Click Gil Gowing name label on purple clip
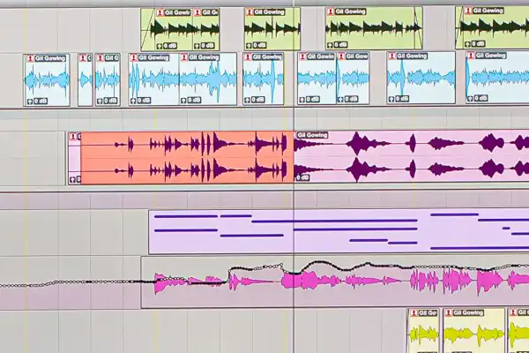 (312, 135)
